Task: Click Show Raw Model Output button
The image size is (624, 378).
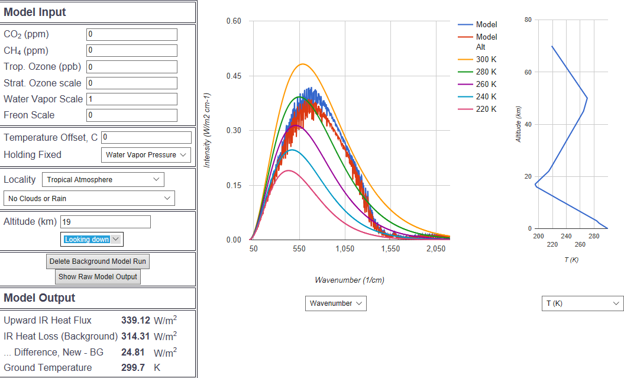Action: tap(98, 277)
